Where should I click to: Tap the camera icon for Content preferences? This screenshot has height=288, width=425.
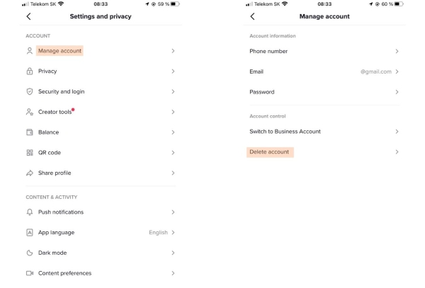[x=30, y=273]
